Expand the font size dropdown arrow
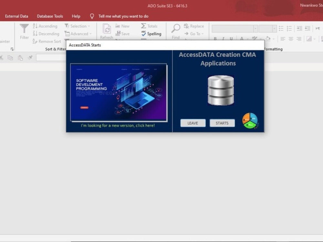Viewport: 323px width, 242px height. [x=274, y=29]
